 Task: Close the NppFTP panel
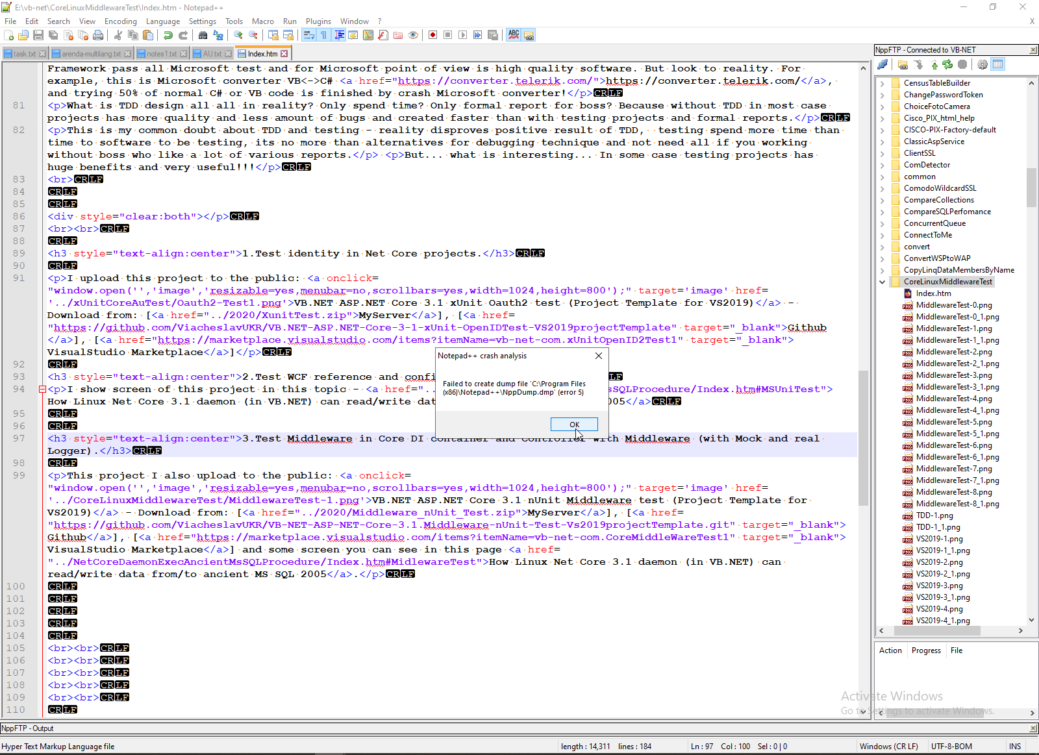pyautogui.click(x=1033, y=50)
